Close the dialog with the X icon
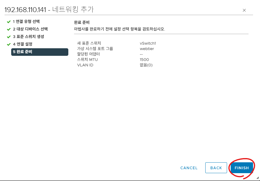 coord(244,10)
